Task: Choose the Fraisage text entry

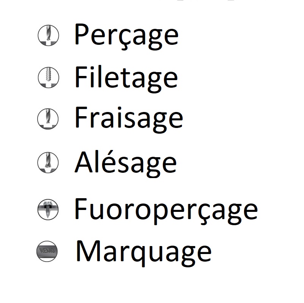Action: pyautogui.click(x=129, y=120)
